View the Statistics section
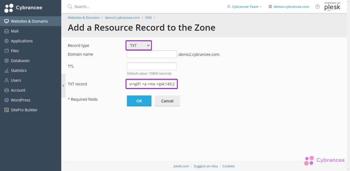Image resolution: width=350 pixels, height=171 pixels. tap(30, 70)
